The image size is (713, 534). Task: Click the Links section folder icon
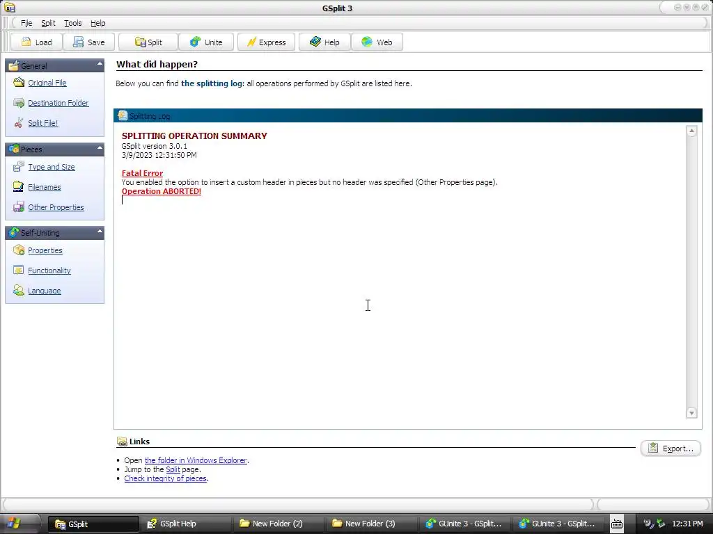click(122, 442)
